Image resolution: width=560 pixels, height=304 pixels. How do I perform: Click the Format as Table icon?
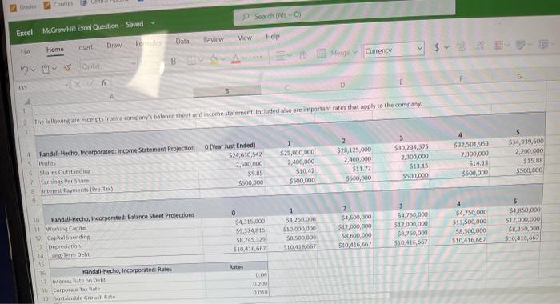(x=520, y=45)
